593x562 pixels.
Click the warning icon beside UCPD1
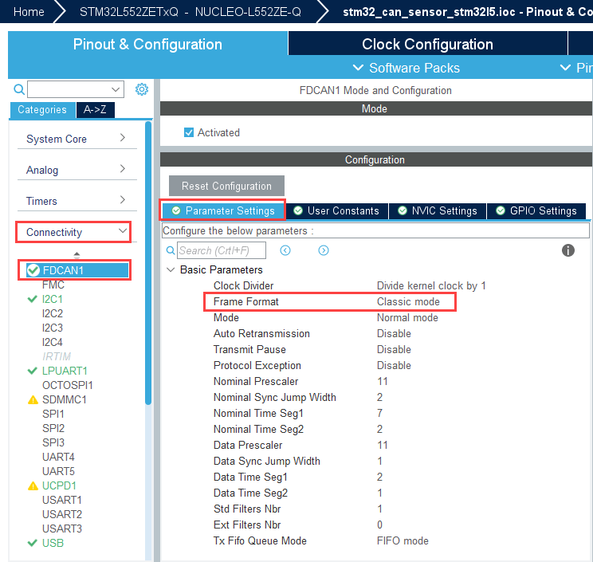click(x=33, y=485)
